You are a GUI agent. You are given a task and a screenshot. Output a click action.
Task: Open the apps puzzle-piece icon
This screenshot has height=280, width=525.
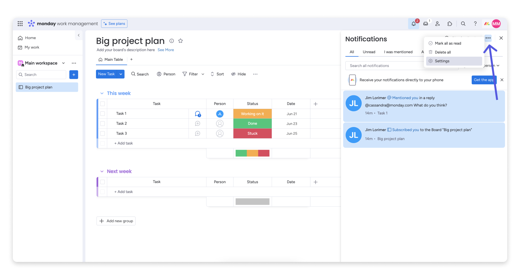450,24
